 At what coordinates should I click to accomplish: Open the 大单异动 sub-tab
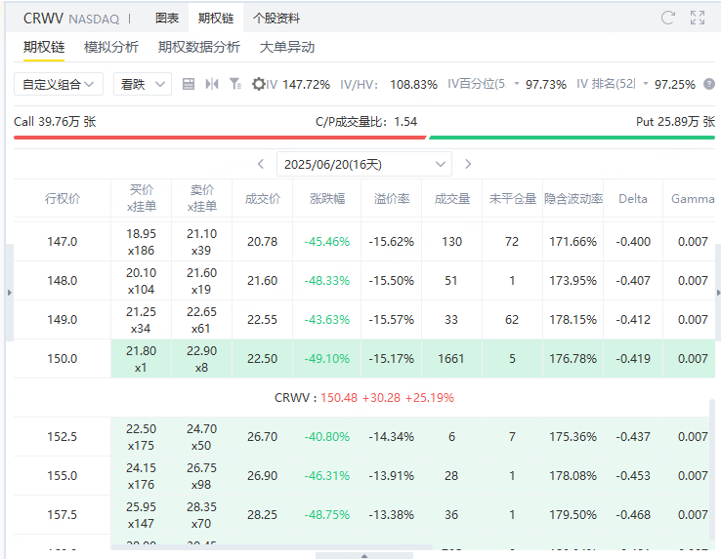tap(287, 47)
